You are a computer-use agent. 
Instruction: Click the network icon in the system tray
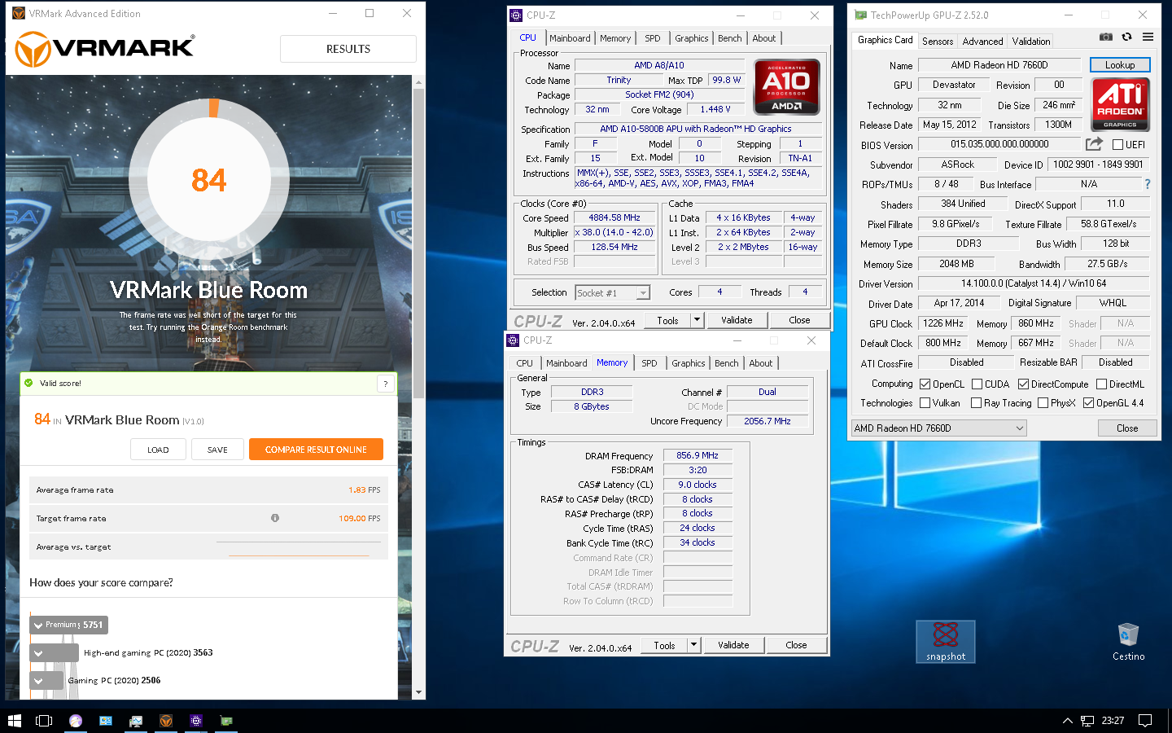click(x=1087, y=721)
